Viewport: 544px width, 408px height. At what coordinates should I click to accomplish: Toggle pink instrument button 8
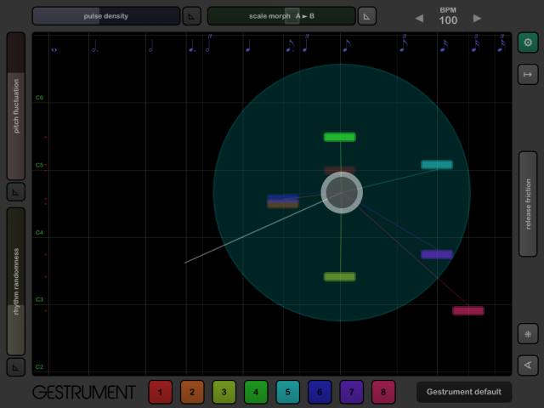point(383,392)
